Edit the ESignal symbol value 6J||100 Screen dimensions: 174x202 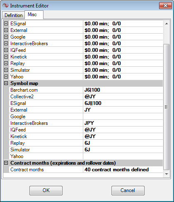coord(123,103)
